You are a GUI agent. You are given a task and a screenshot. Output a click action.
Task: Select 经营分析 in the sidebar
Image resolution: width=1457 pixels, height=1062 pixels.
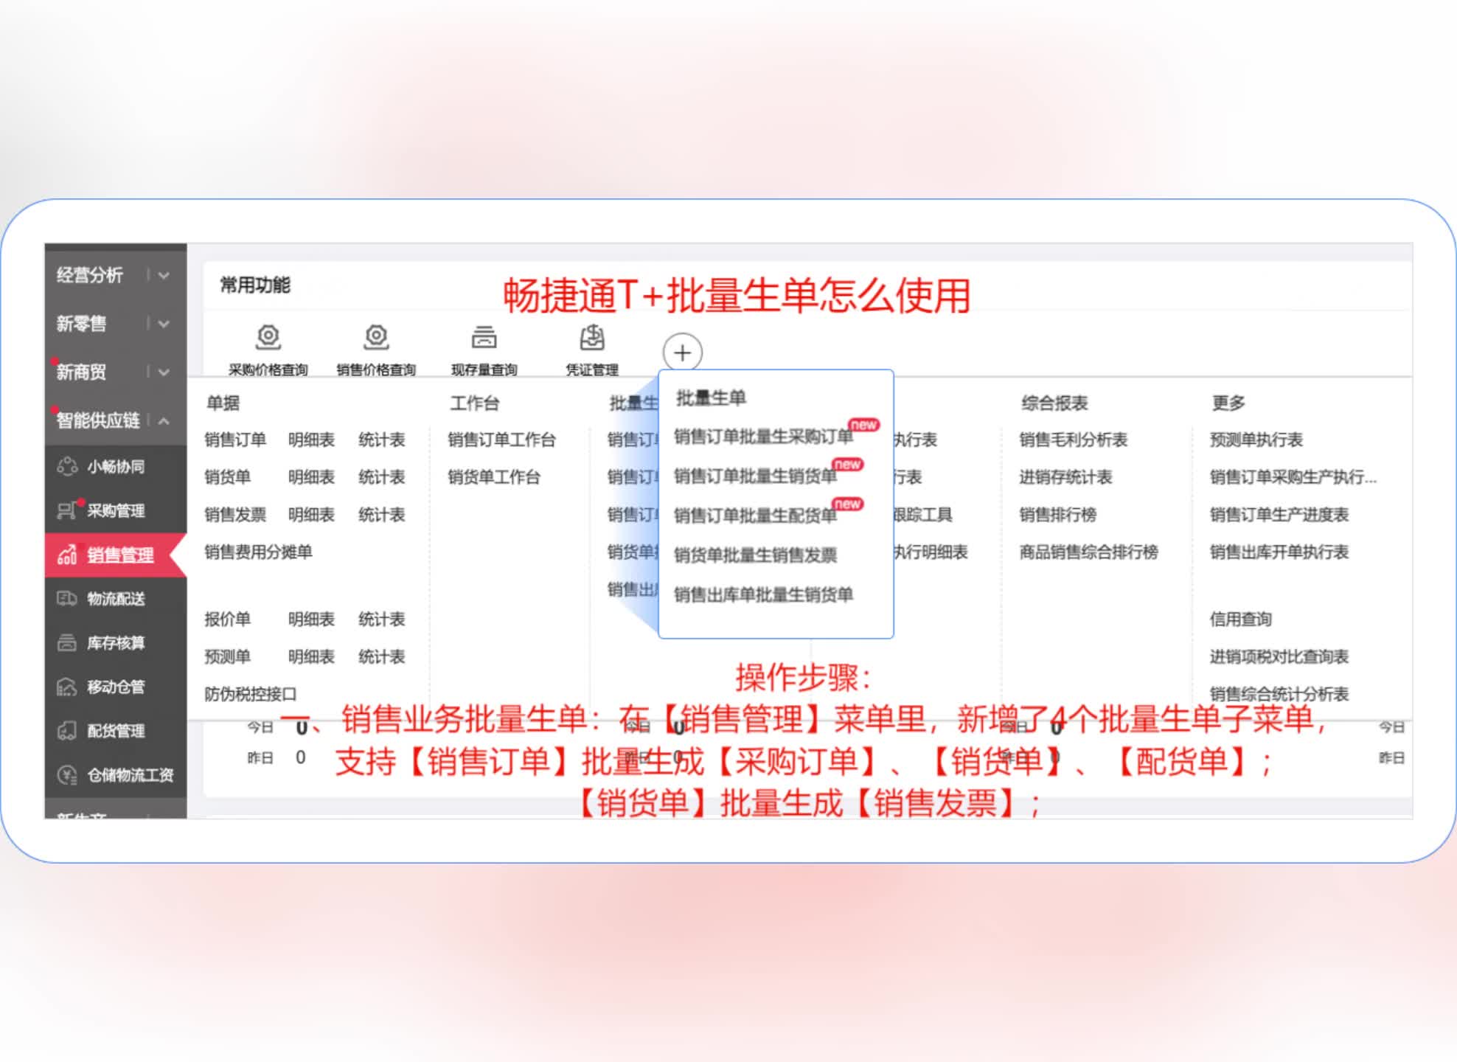point(89,275)
